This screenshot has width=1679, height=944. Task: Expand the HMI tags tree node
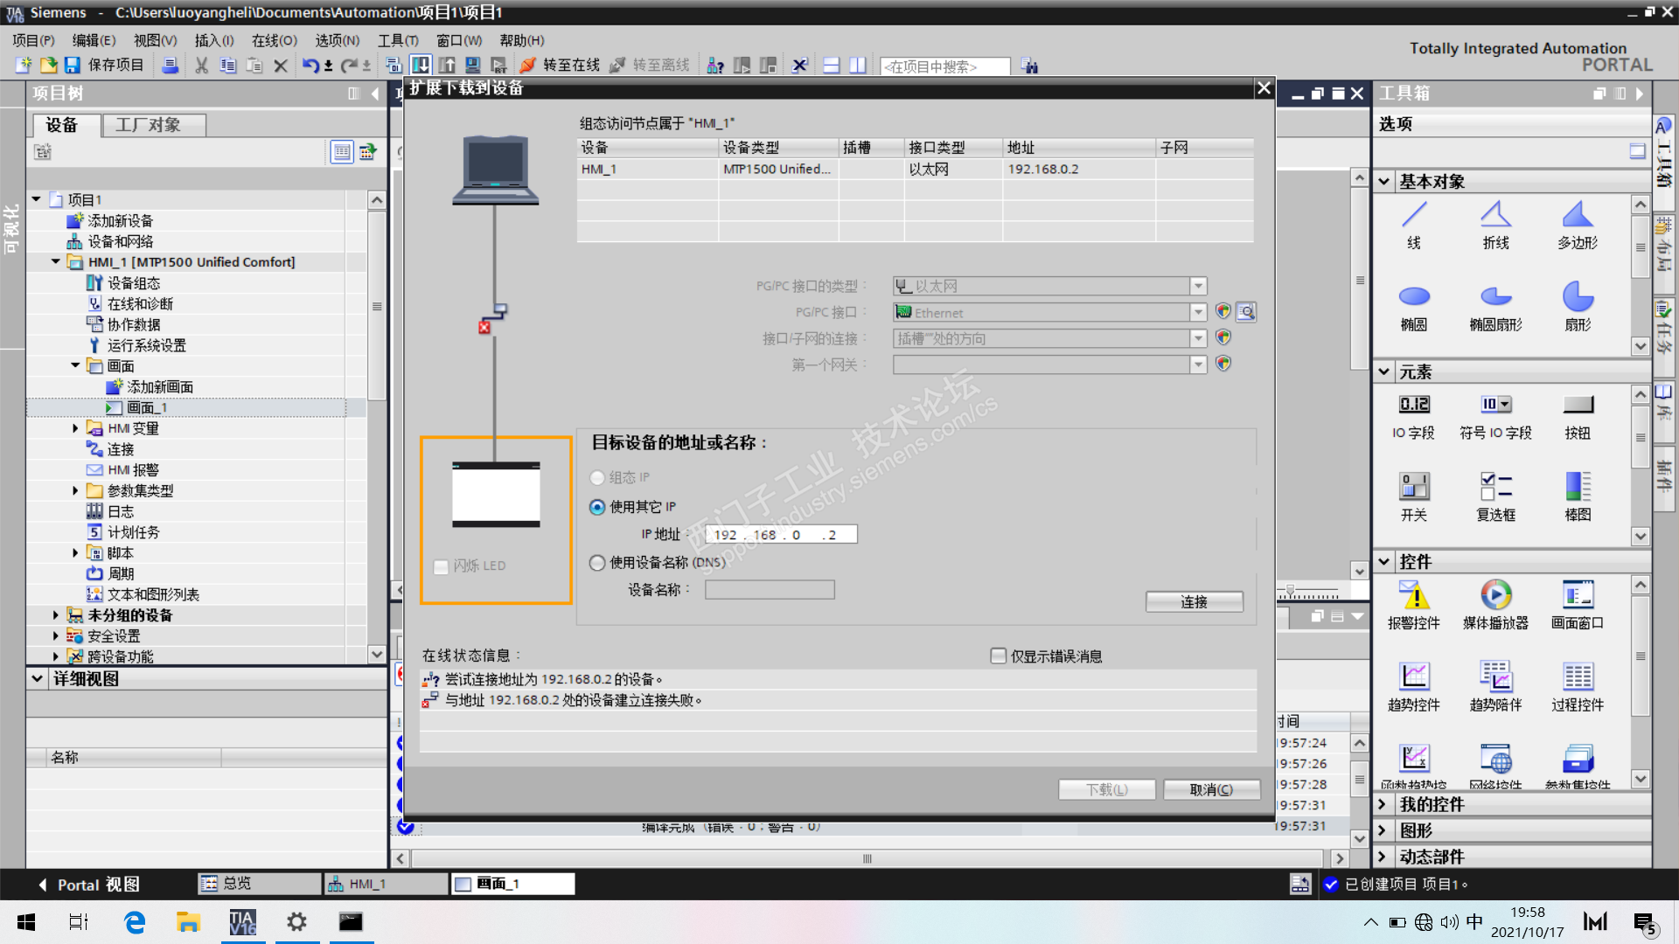[x=75, y=428]
